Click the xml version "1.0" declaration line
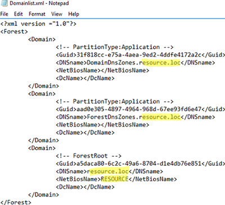 pos(38,24)
